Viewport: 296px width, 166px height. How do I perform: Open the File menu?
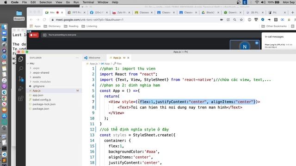click(25, 2)
